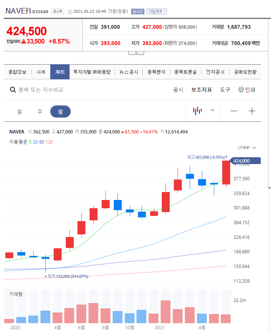Screen dimensions: 271x333
Task: Select the daily 일 period
Action: [20, 112]
